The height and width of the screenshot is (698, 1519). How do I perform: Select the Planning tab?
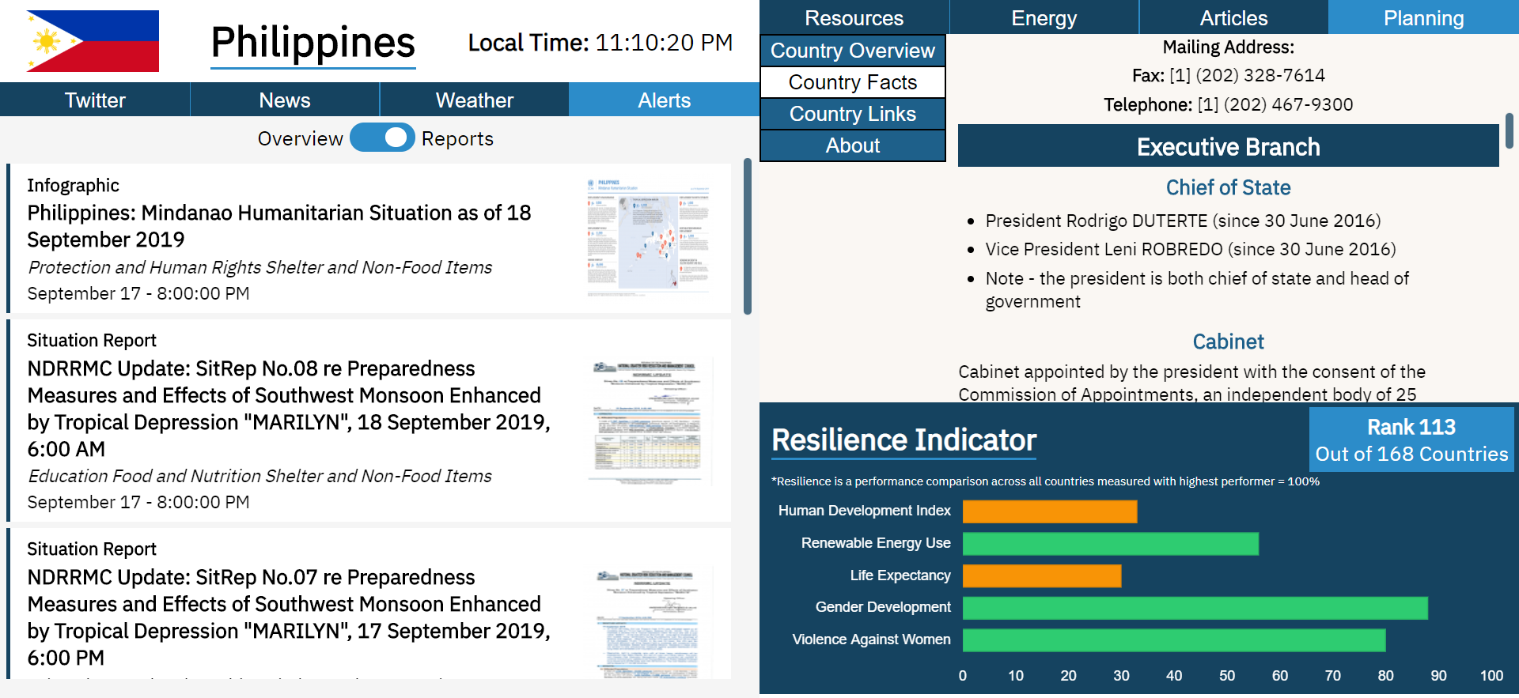coord(1423,17)
